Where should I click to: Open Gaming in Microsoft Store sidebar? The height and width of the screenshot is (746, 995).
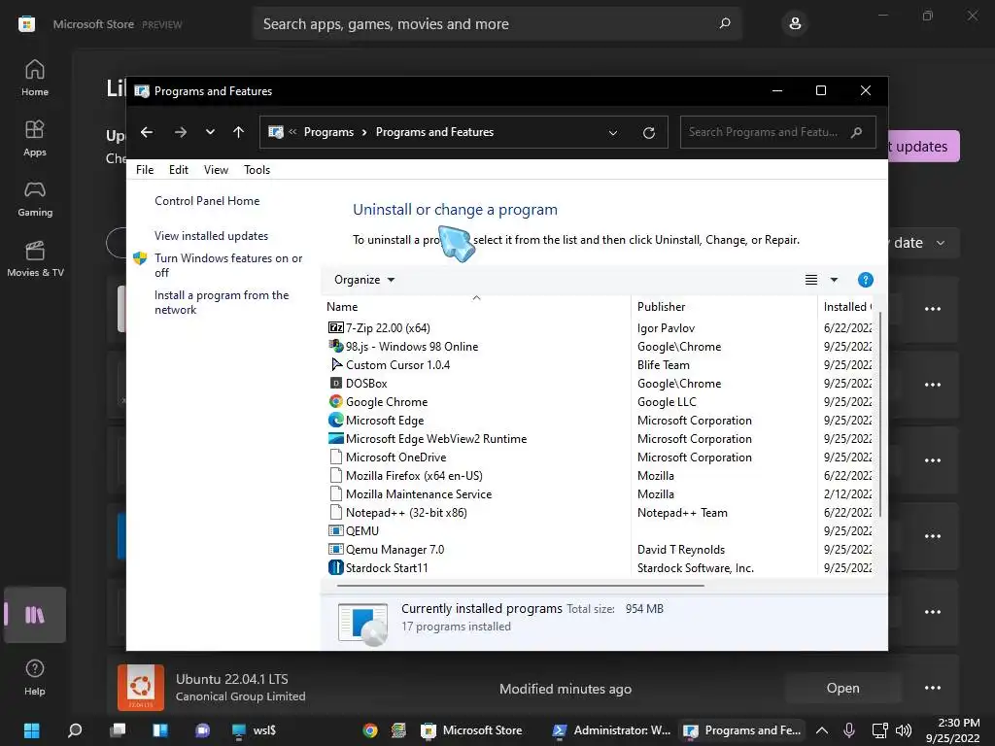point(35,198)
